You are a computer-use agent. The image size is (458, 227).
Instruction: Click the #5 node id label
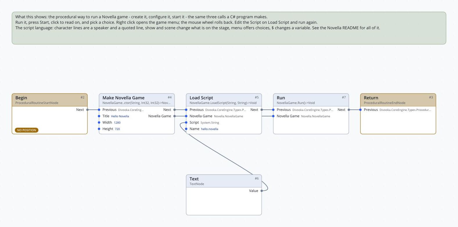pos(257,97)
